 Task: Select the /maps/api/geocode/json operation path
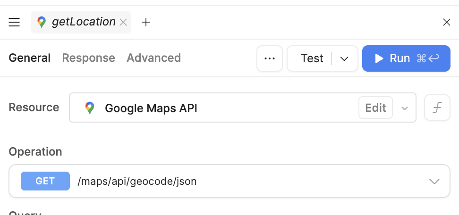point(137,181)
